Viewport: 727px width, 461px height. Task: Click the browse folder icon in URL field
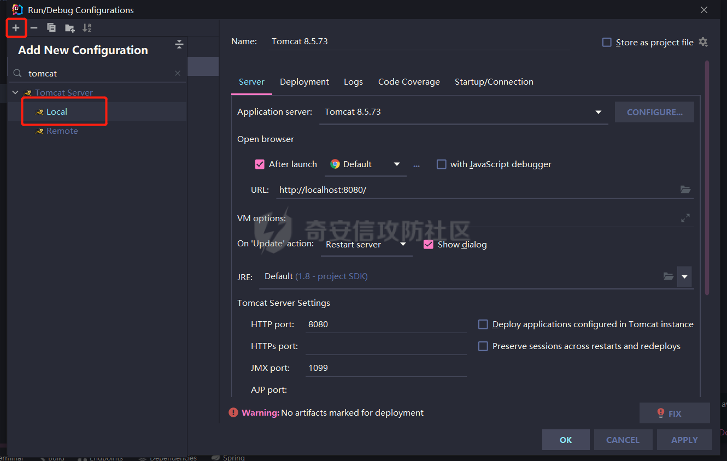point(685,190)
